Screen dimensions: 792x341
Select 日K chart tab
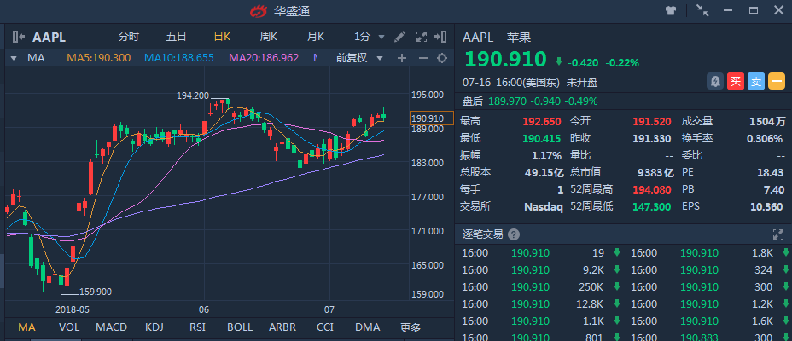tap(222, 37)
